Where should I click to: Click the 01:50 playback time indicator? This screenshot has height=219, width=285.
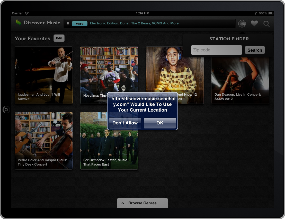pos(80,24)
